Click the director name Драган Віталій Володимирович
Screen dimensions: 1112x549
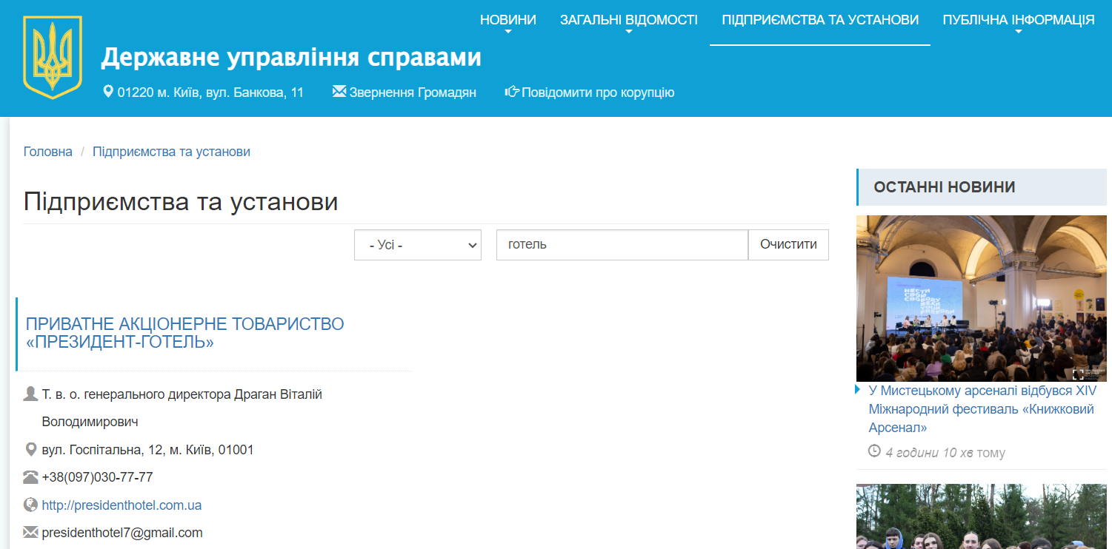182,408
